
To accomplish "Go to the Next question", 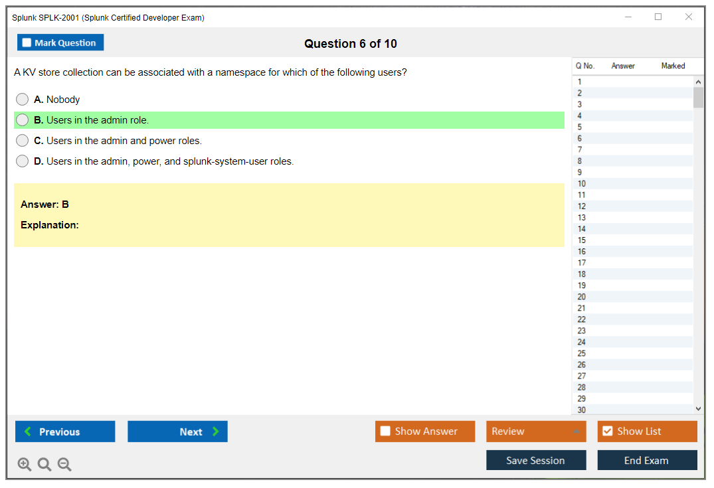I will (x=177, y=432).
